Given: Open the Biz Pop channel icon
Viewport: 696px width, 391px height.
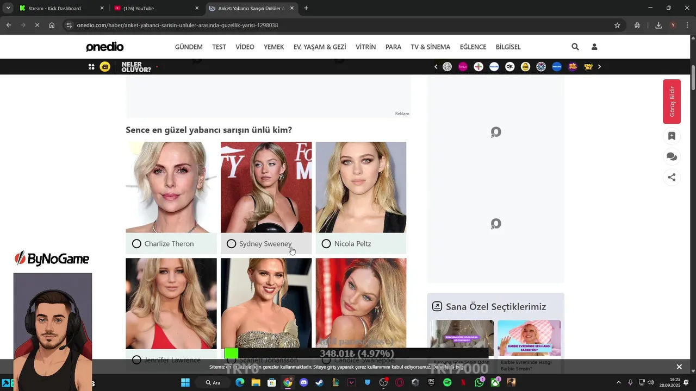Looking at the screenshot, I should [573, 67].
